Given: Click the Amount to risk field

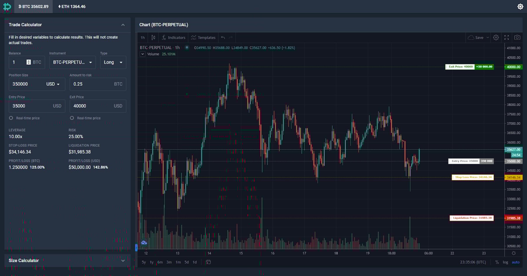Looking at the screenshot, I should pyautogui.click(x=98, y=84).
